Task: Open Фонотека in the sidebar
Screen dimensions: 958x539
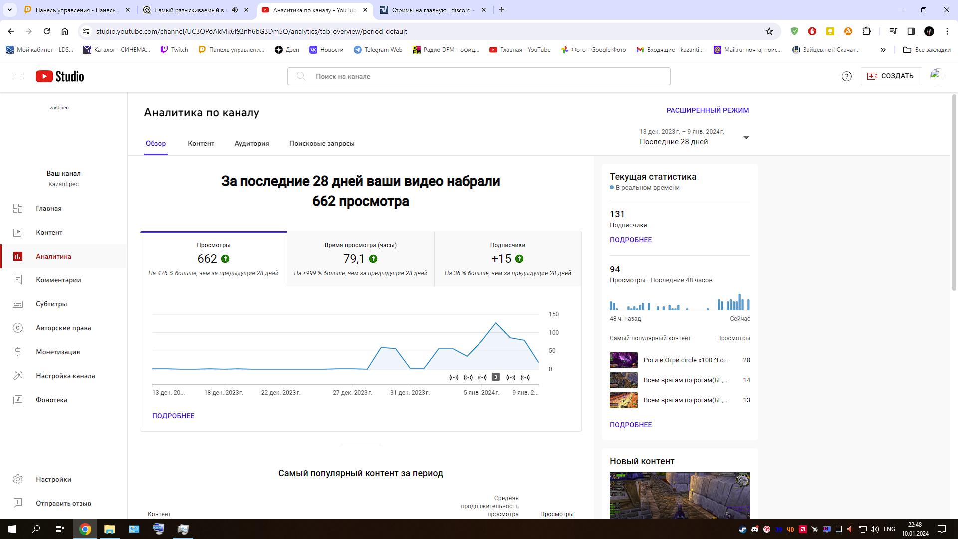Action: tap(63, 400)
